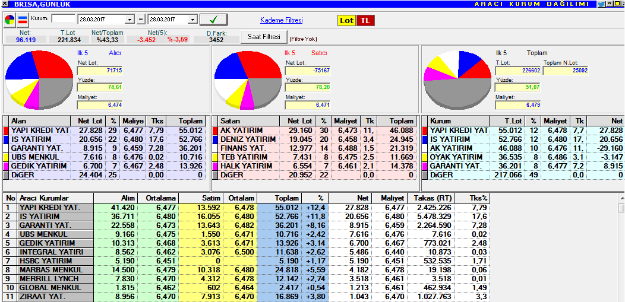Image resolution: width=625 pixels, height=302 pixels.
Task: Open the pie chart view icon
Action: point(10,20)
